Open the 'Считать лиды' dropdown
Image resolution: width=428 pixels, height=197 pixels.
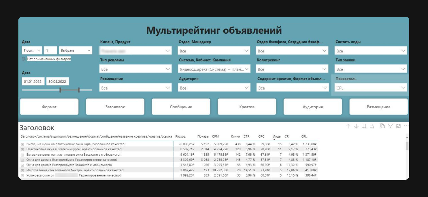click(x=371, y=51)
